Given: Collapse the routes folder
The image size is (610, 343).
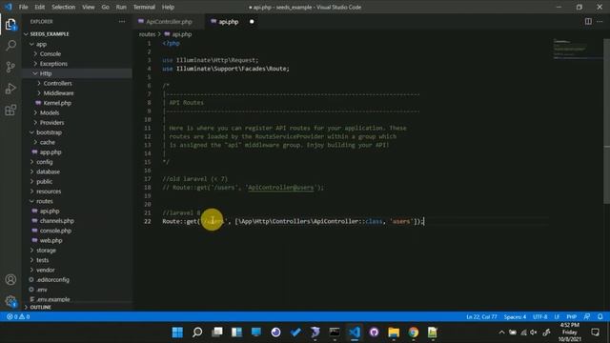Looking at the screenshot, I should tap(45, 201).
